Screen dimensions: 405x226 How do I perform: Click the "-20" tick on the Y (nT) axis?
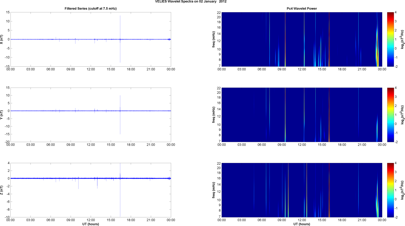tap(7, 142)
